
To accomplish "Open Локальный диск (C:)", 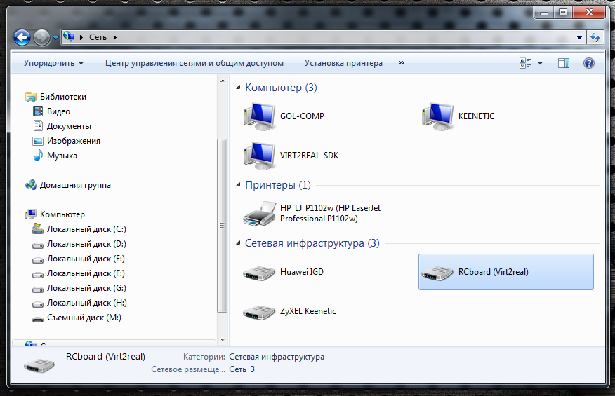I will click(86, 229).
